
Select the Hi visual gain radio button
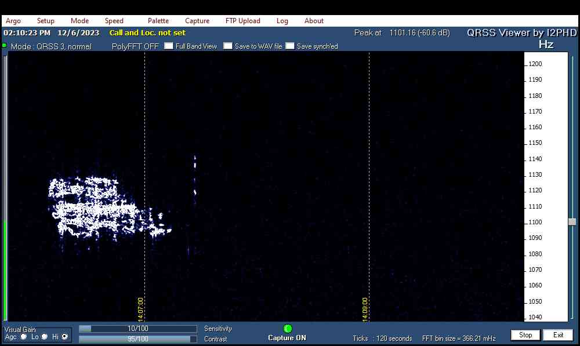click(65, 336)
